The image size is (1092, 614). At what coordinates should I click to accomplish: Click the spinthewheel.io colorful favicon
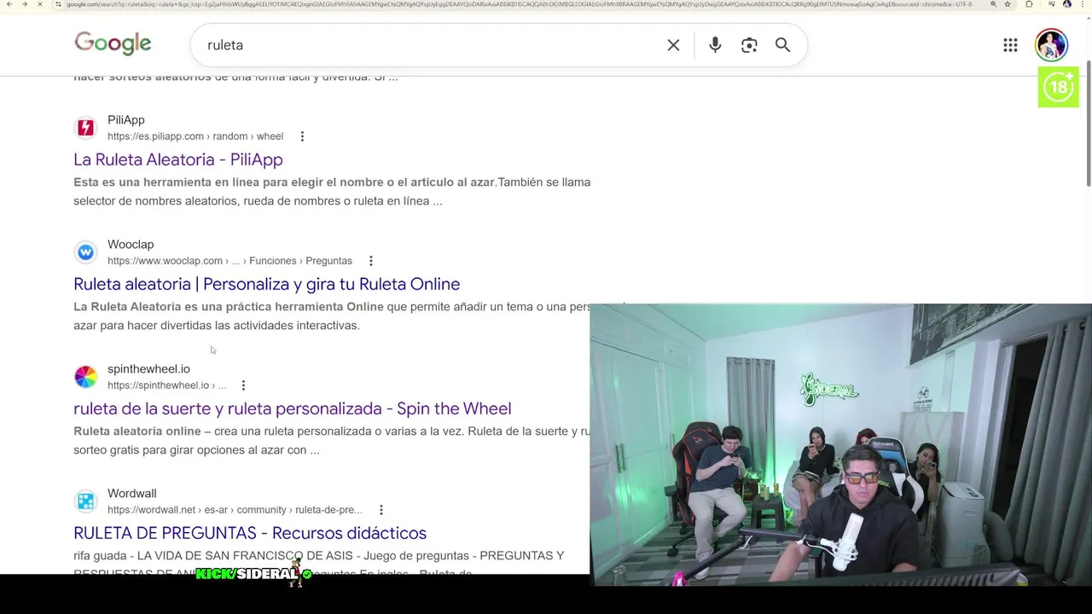click(85, 377)
